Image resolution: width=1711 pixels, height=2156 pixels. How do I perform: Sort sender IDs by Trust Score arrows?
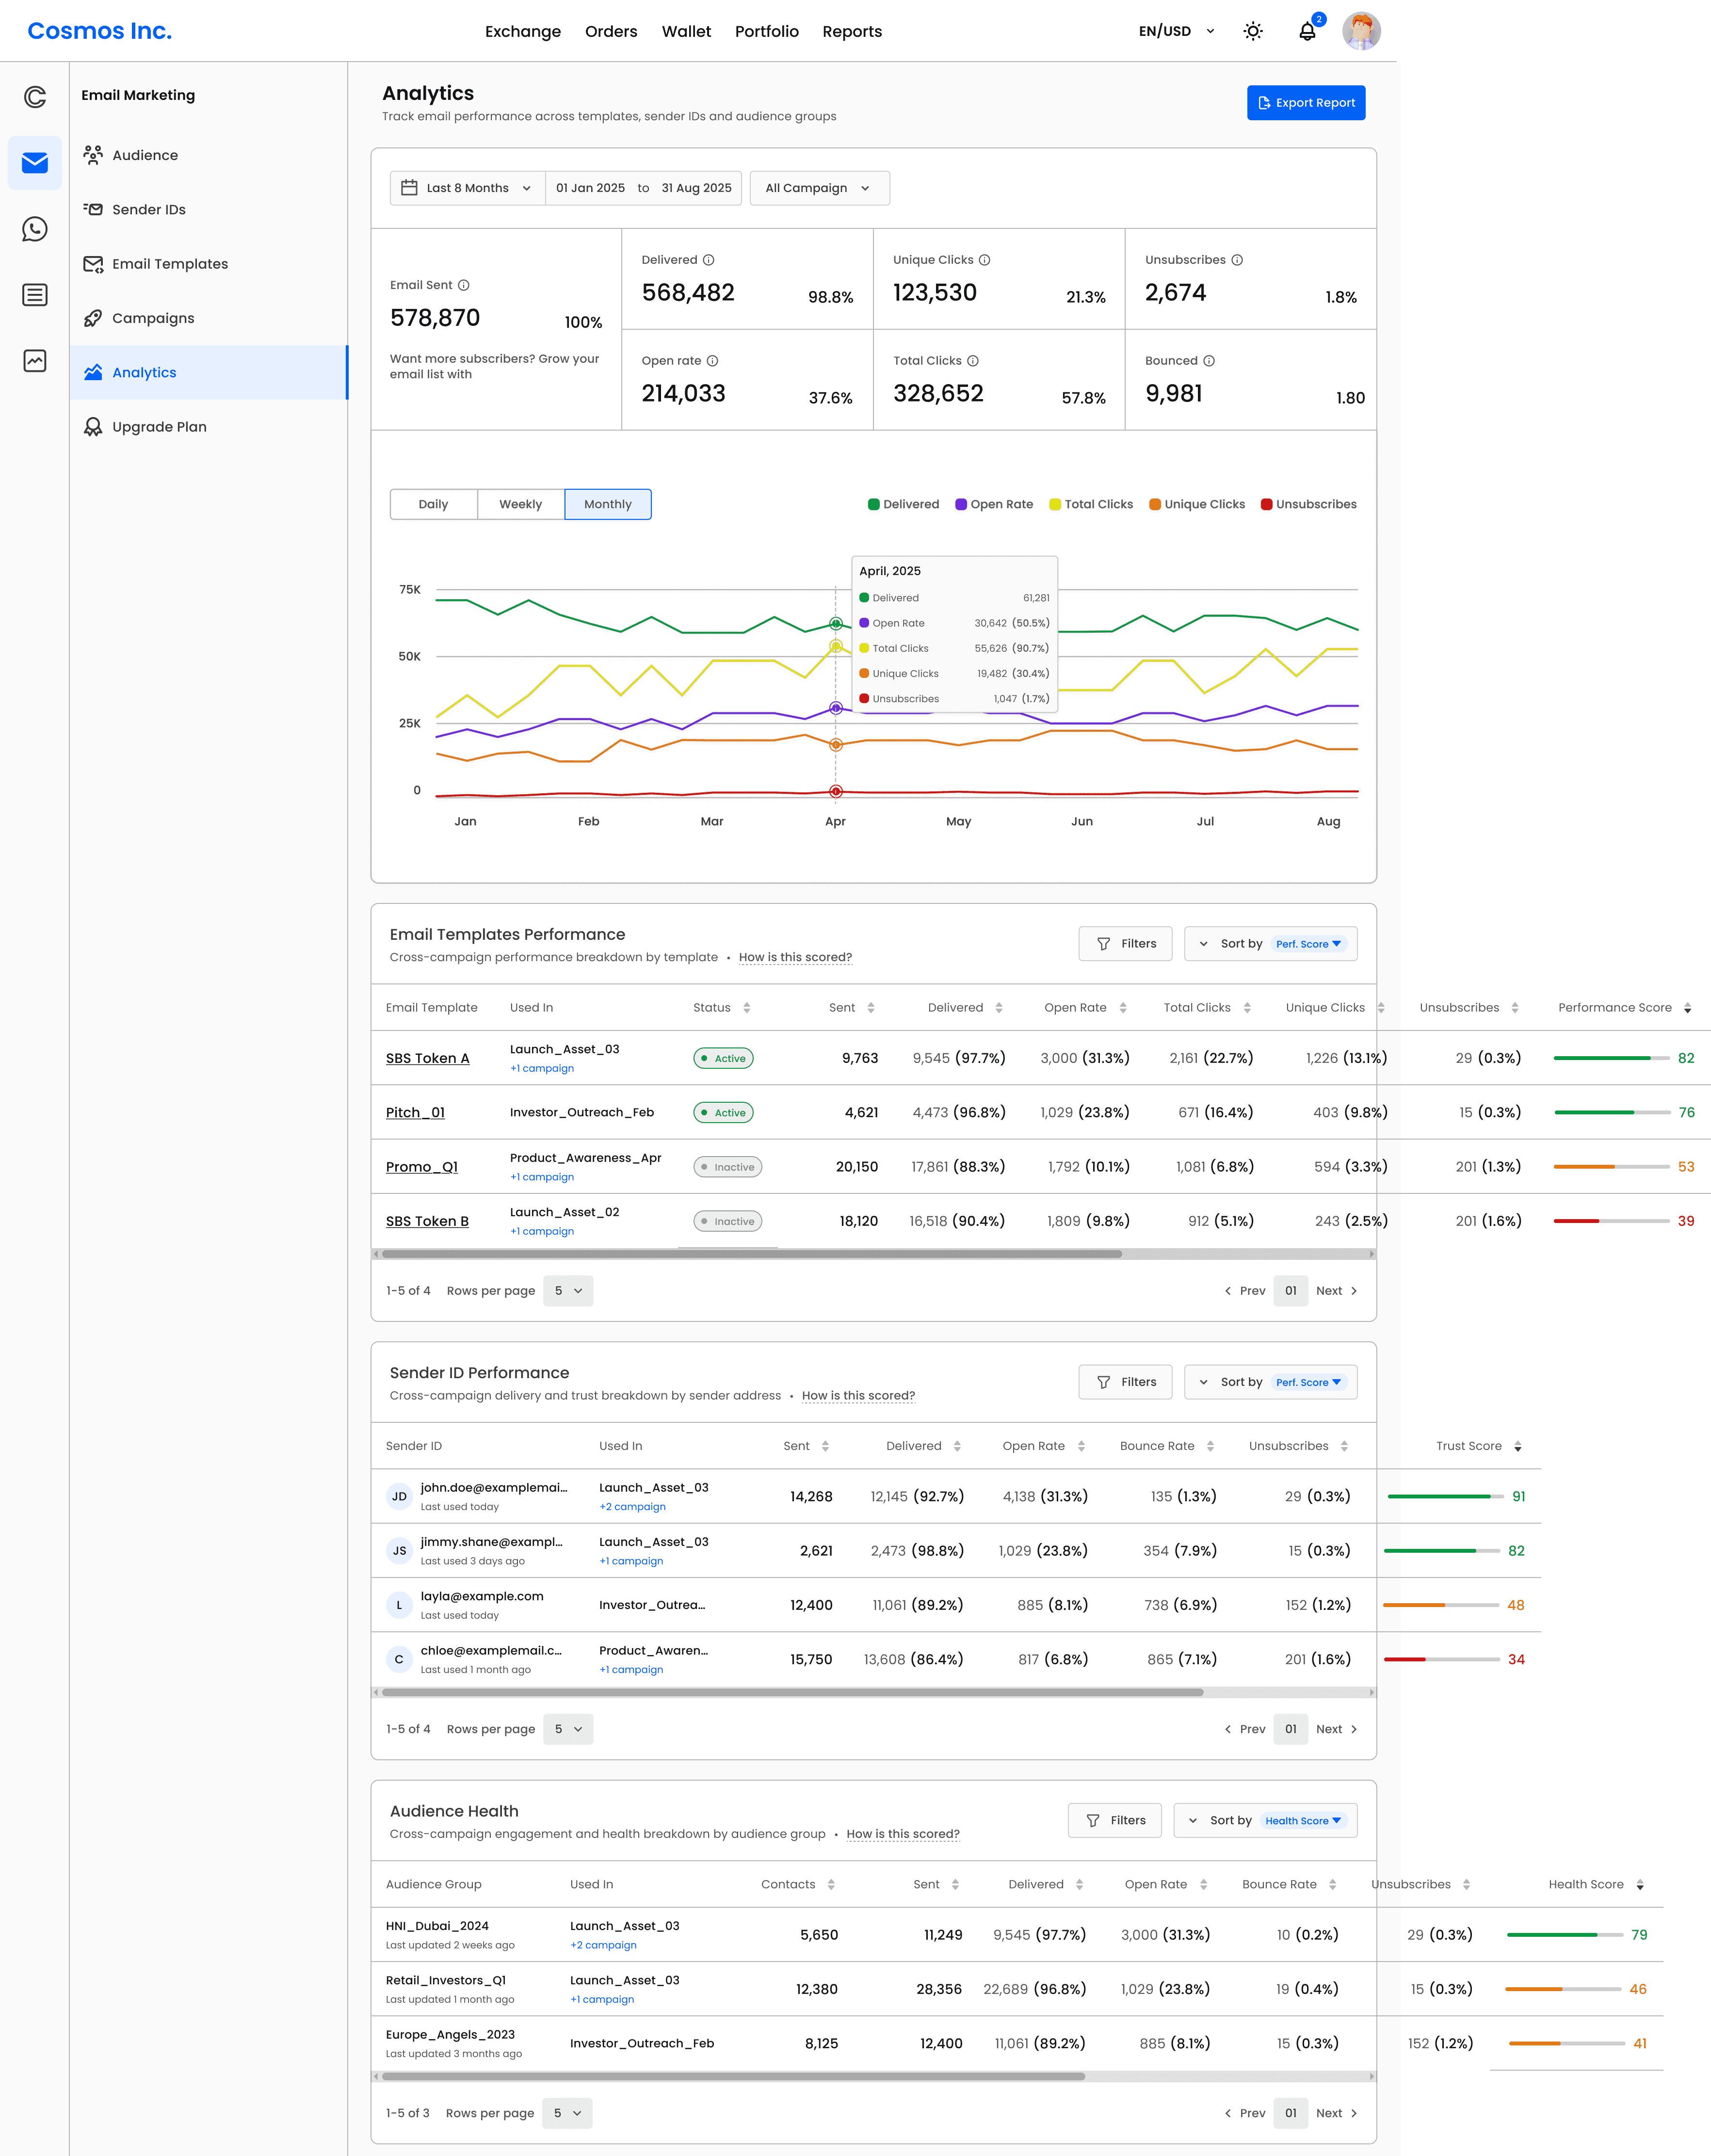pyautogui.click(x=1518, y=1447)
